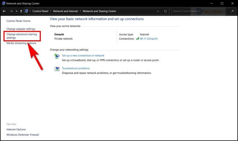Open Troubleshoot problems link

click(76, 68)
